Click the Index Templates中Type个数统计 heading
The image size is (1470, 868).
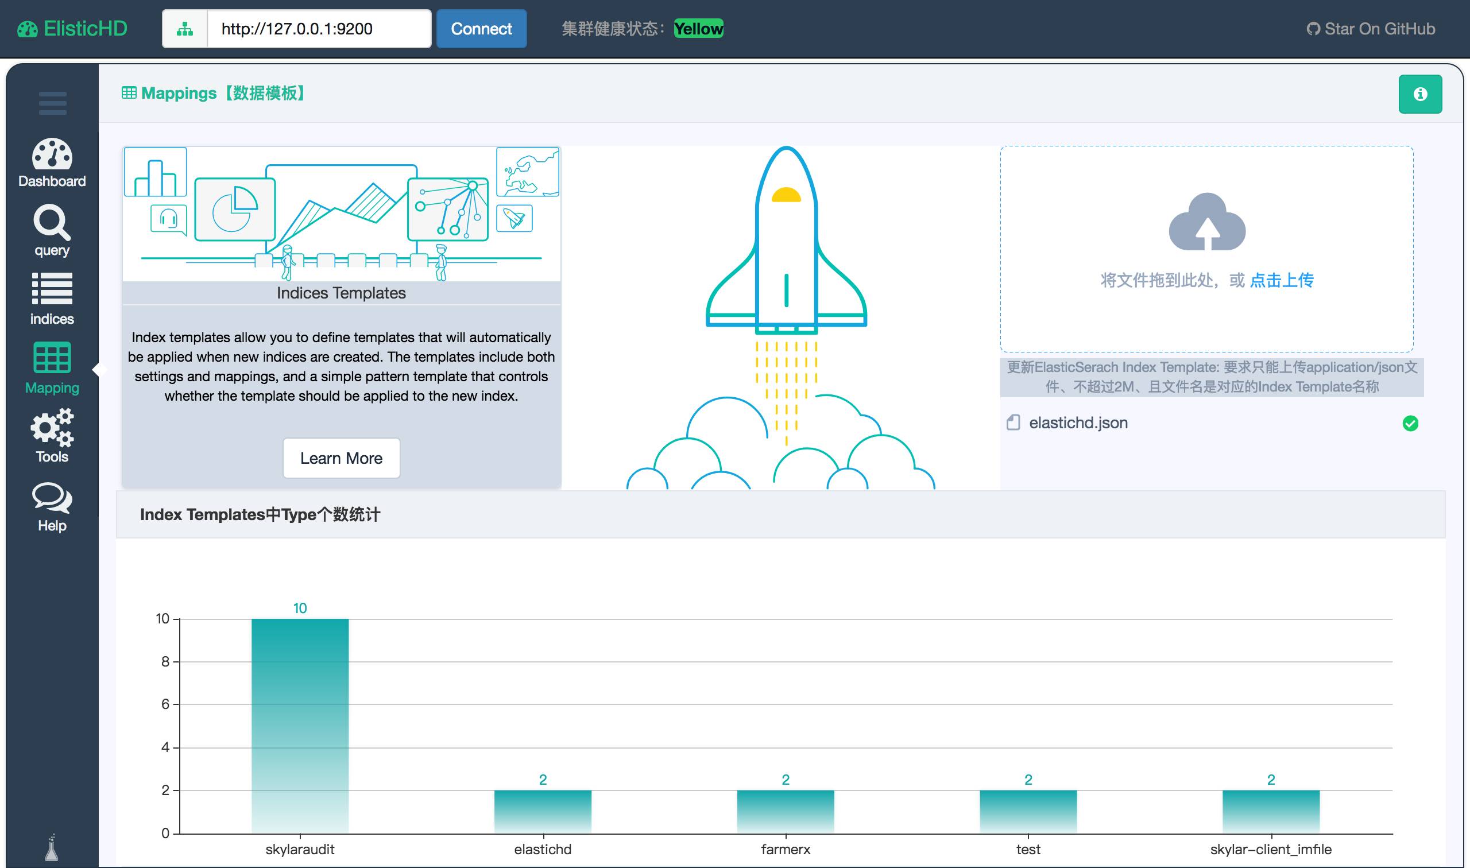click(x=260, y=515)
